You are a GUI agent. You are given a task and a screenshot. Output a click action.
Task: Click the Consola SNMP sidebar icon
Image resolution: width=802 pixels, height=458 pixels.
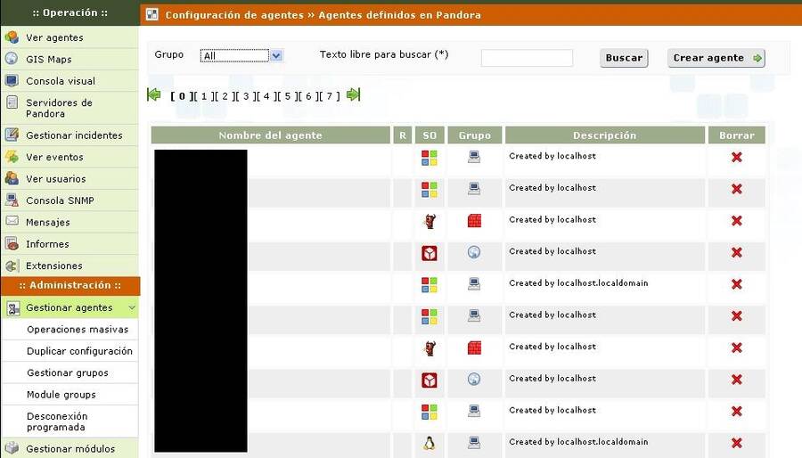[x=12, y=200]
